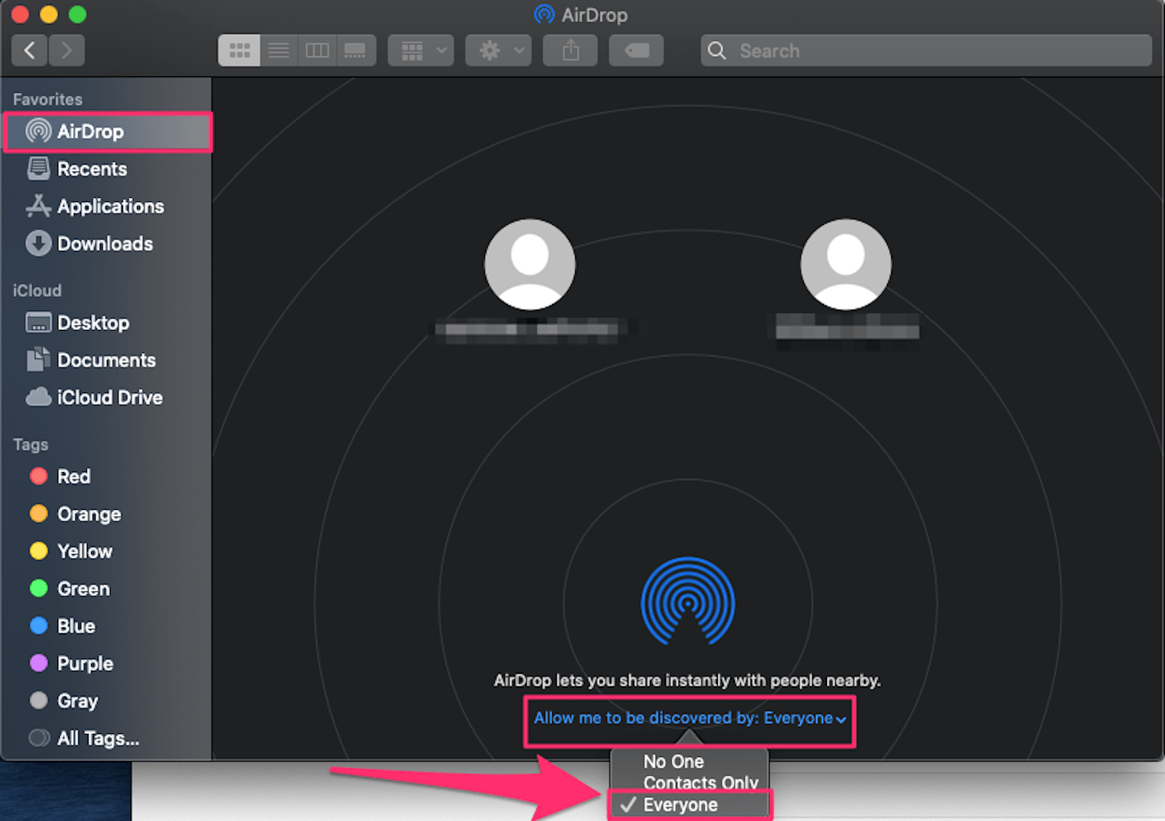Click the back navigation arrow

29,50
